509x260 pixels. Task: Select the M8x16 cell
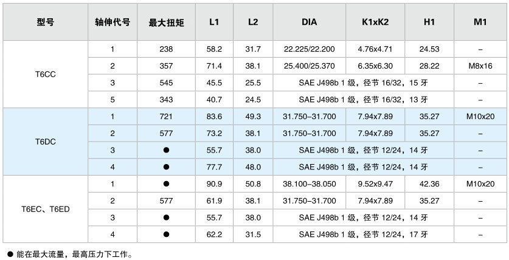click(x=480, y=66)
